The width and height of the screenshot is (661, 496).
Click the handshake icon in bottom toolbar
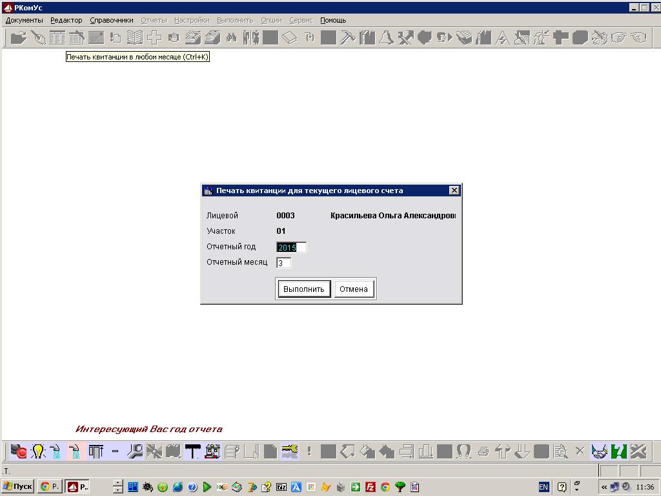point(600,451)
